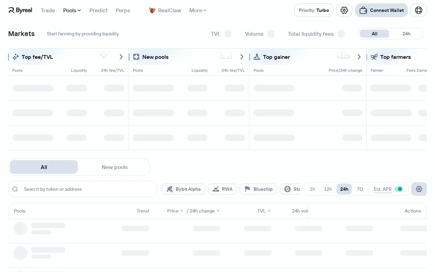The width and height of the screenshot is (435, 272).
Task: Open the Predict page
Action: pos(99,11)
